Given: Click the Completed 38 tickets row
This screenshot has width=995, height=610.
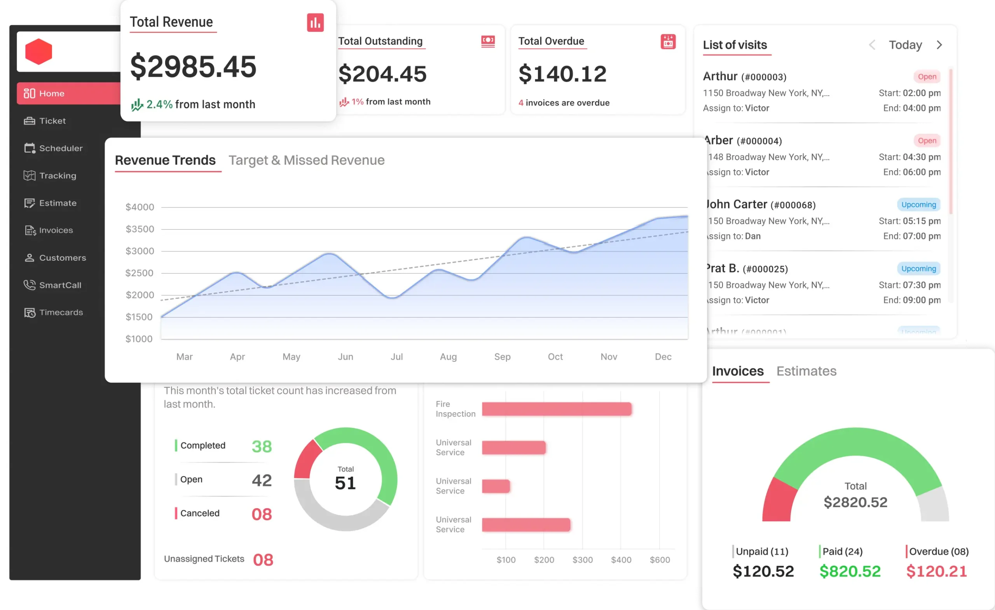Looking at the screenshot, I should tap(223, 446).
